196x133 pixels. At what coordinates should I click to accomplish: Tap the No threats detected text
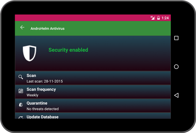coord(42,109)
